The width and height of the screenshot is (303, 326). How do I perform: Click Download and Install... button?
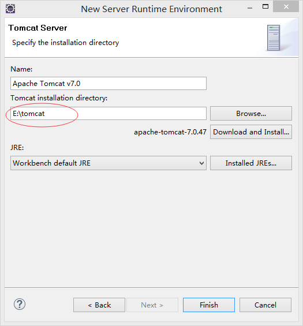tap(251, 132)
